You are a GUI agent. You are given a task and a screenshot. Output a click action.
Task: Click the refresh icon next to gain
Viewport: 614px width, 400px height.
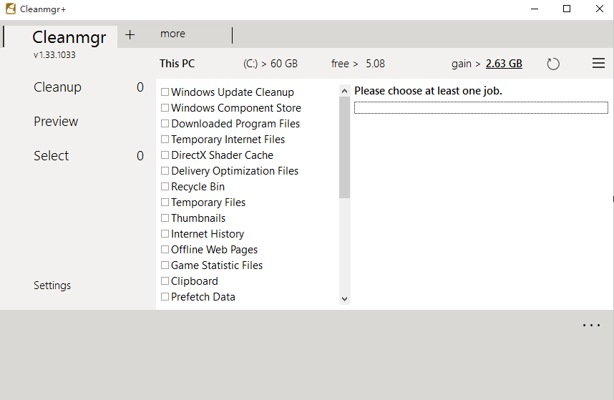click(553, 64)
